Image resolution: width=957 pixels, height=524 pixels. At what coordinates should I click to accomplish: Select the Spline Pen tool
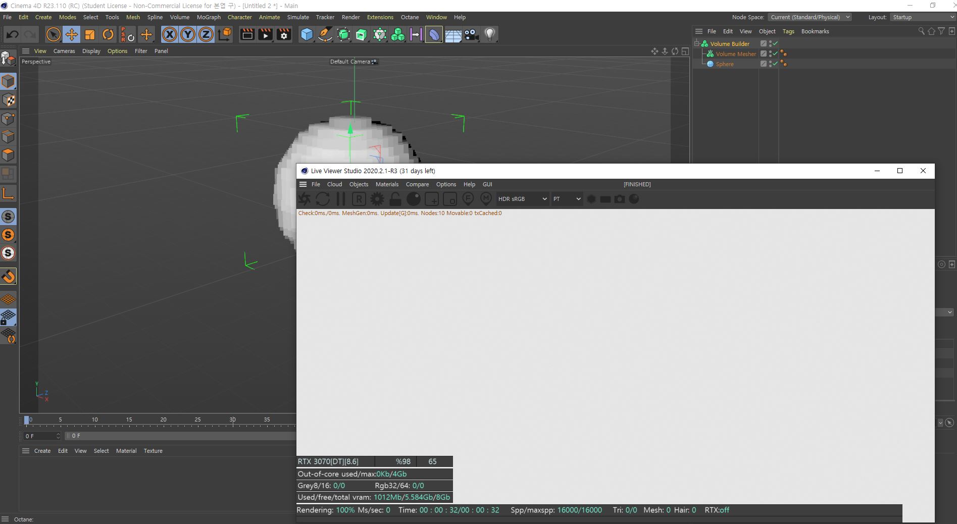[x=325, y=34]
